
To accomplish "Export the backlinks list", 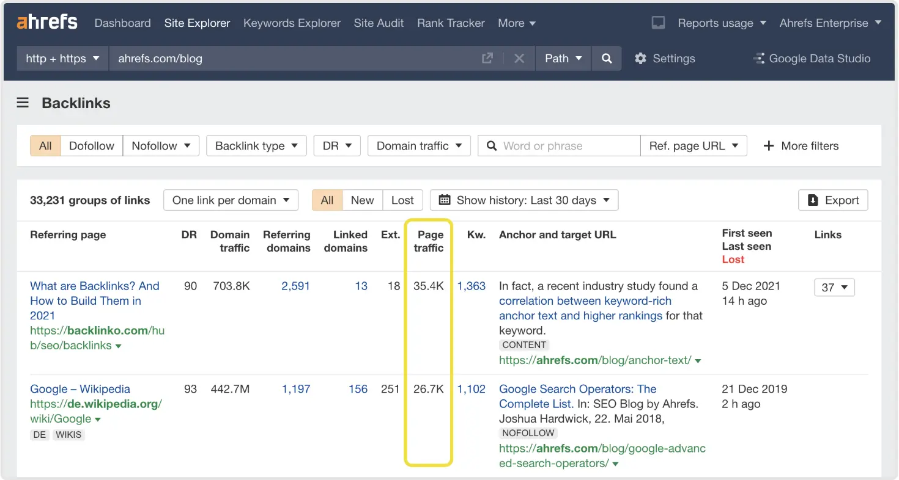I will click(833, 200).
